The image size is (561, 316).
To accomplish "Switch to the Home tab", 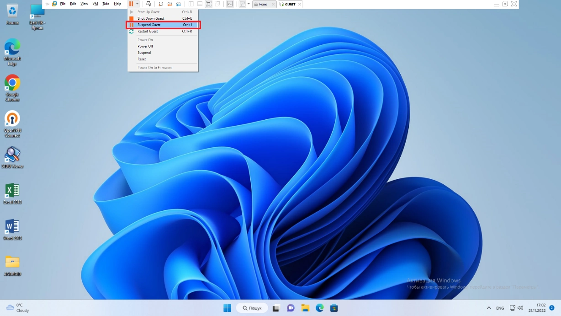I will pyautogui.click(x=261, y=4).
